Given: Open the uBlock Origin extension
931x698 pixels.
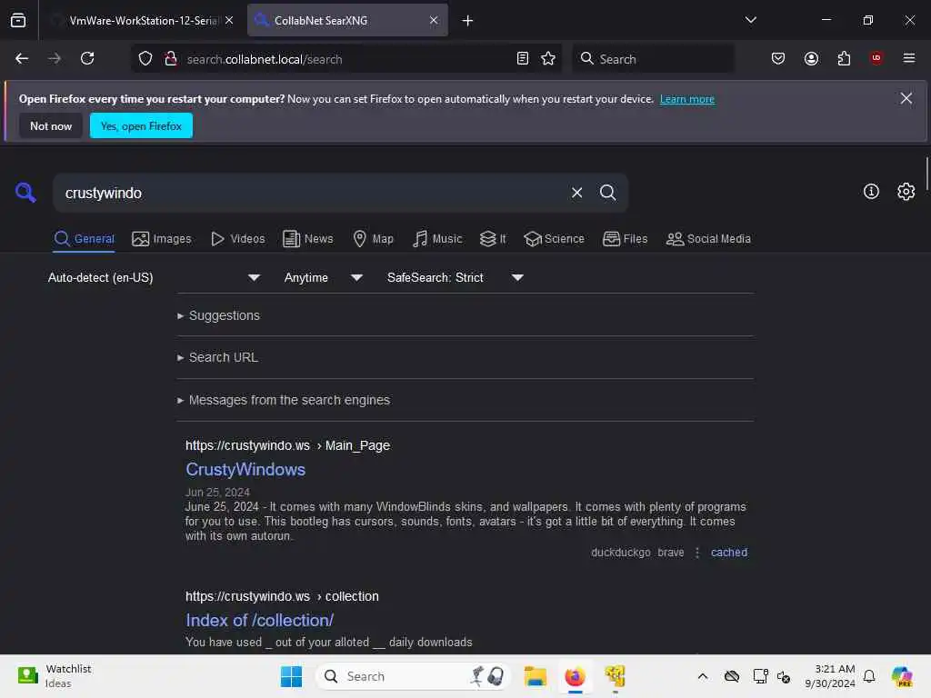Looking at the screenshot, I should coord(876,57).
